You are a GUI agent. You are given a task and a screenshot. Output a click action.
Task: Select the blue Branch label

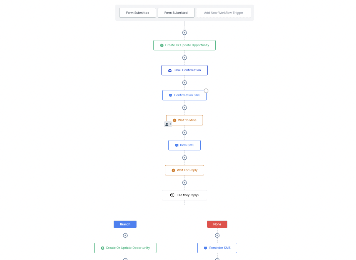pos(125,224)
